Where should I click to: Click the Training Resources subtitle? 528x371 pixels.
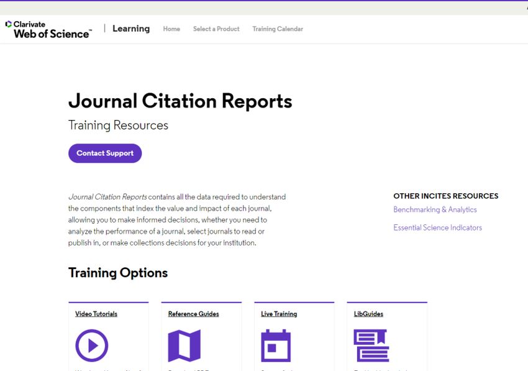click(x=118, y=126)
